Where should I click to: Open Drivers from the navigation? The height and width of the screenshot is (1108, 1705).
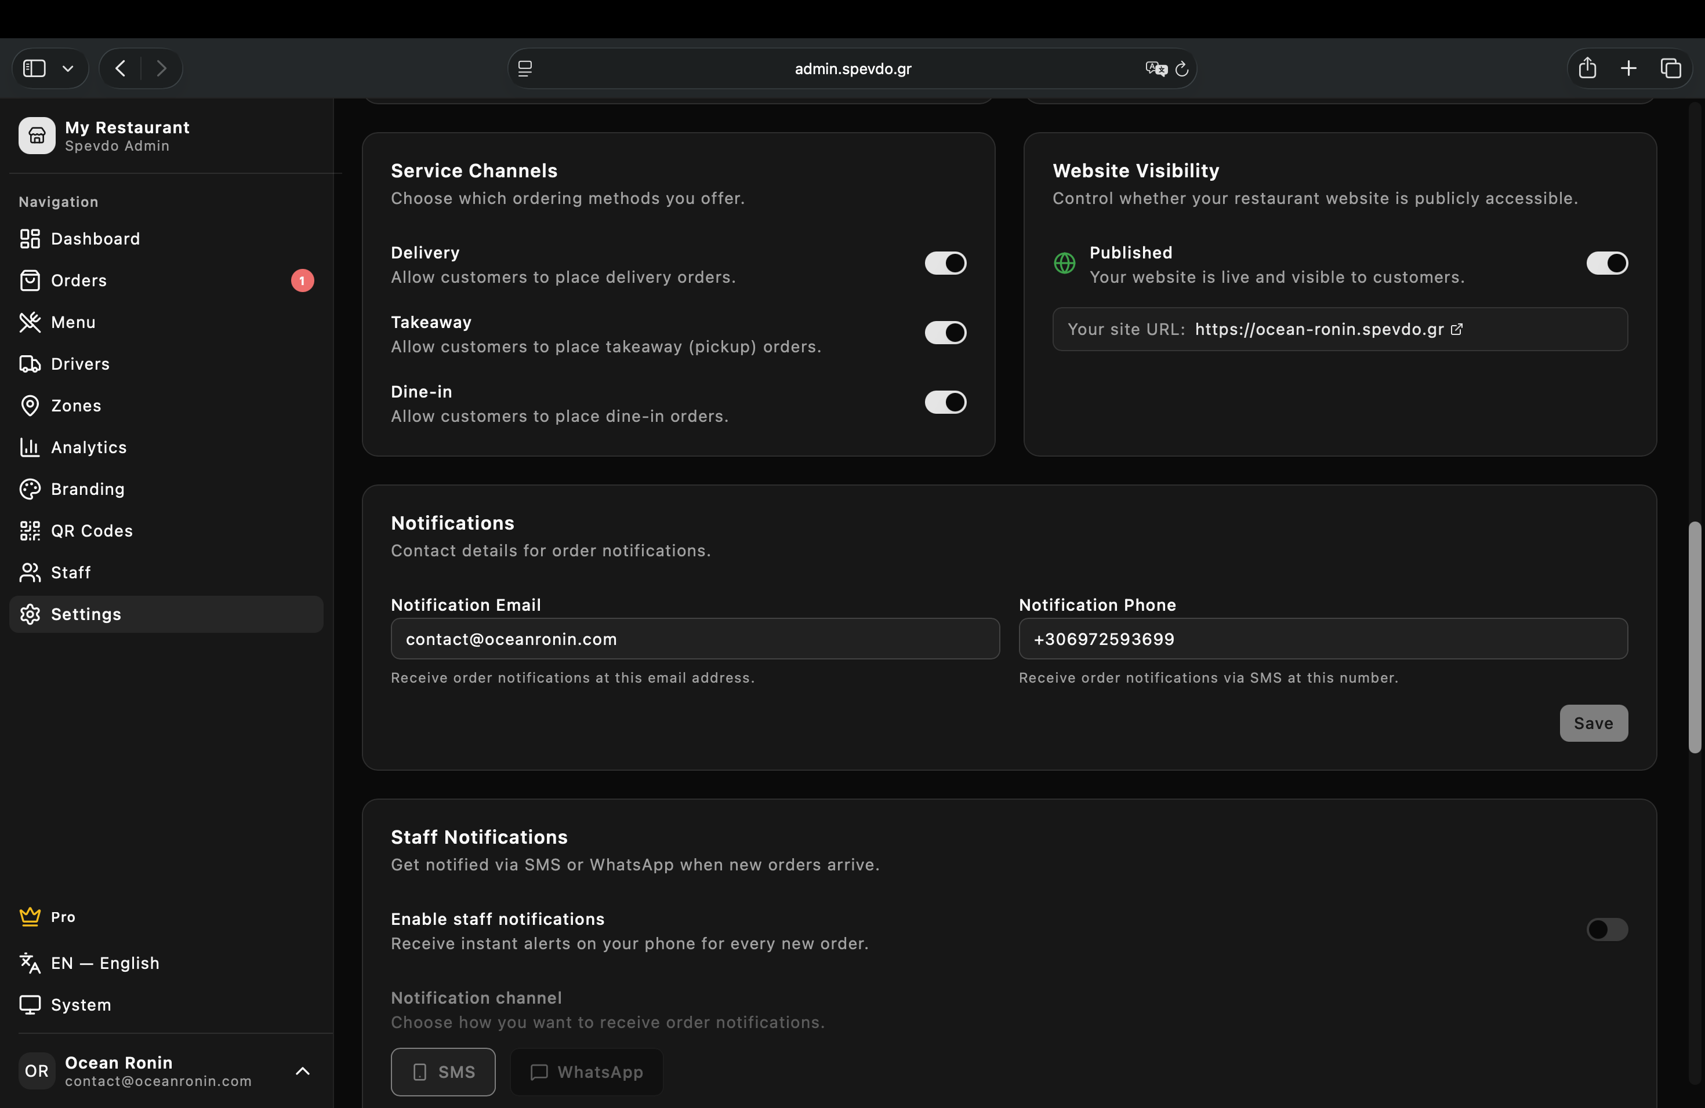(79, 363)
